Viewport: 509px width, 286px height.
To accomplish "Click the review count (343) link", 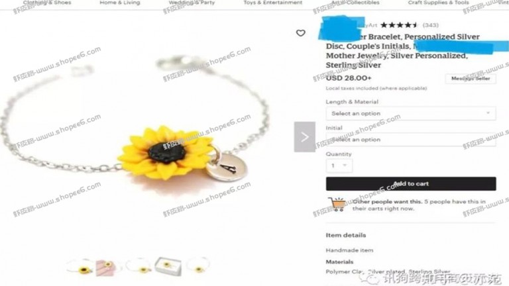I will point(430,25).
